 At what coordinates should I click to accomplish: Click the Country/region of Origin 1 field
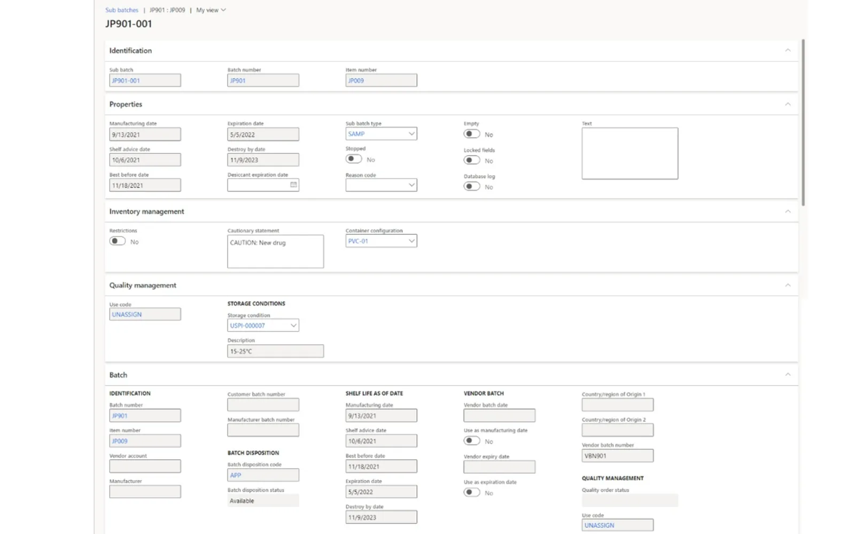coord(617,405)
